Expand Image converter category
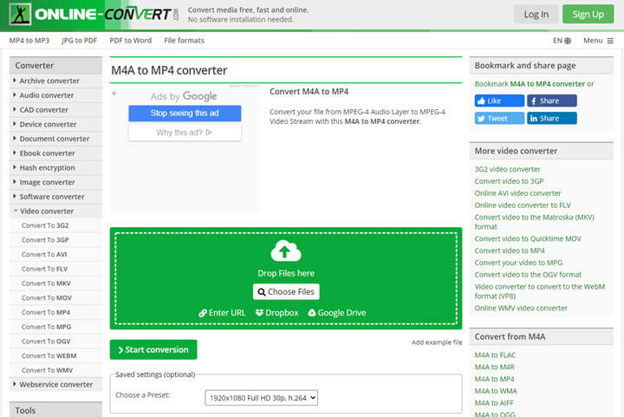Screen dimensions: 624x417 (55, 182)
